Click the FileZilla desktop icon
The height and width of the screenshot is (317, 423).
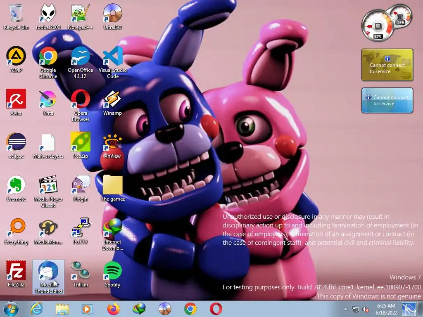tap(16, 274)
